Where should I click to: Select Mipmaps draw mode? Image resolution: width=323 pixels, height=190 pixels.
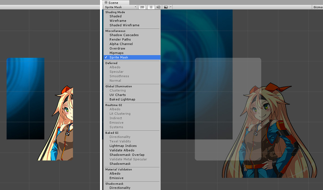[117, 53]
